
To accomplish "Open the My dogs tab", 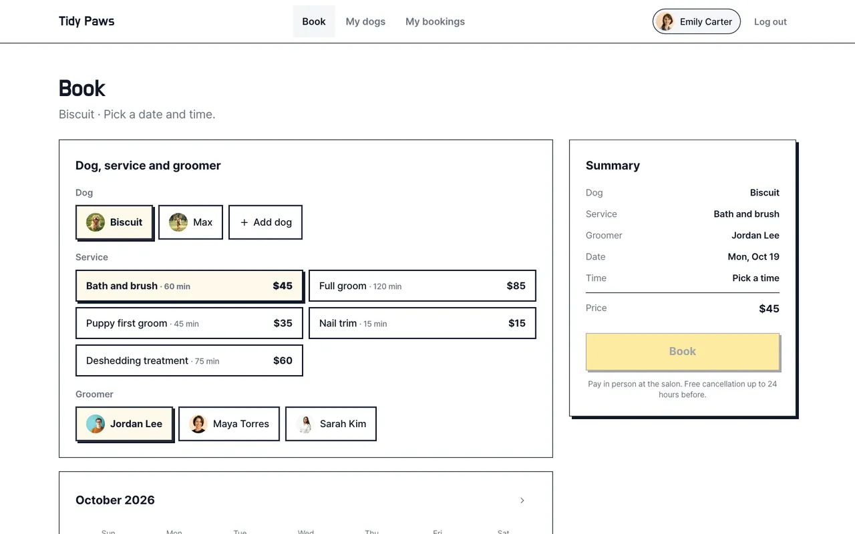I will click(365, 21).
